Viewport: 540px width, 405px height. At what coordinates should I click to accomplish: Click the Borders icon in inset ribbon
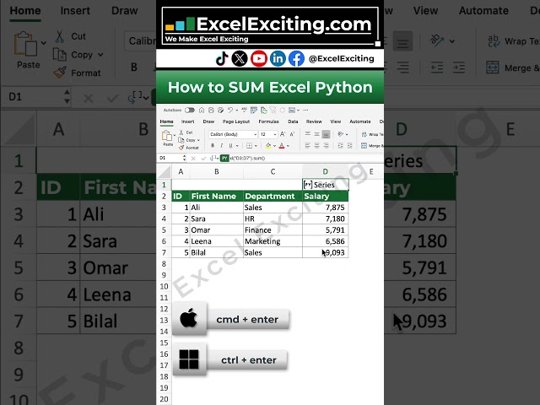point(250,145)
